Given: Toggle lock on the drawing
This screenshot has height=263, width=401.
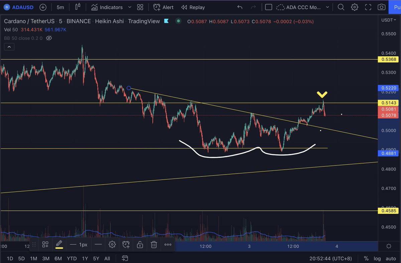Looking at the screenshot, I should pyautogui.click(x=140, y=245).
